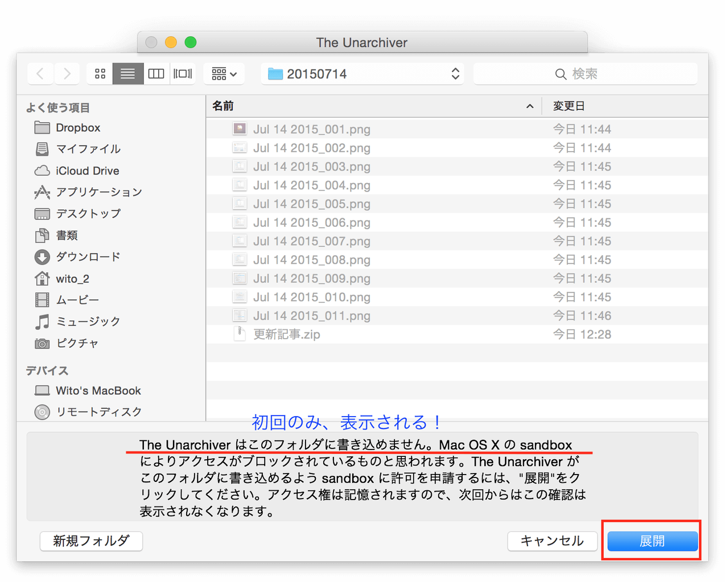Screen dimensions: 725x582
Task: Click the search field
Action: coord(585,74)
